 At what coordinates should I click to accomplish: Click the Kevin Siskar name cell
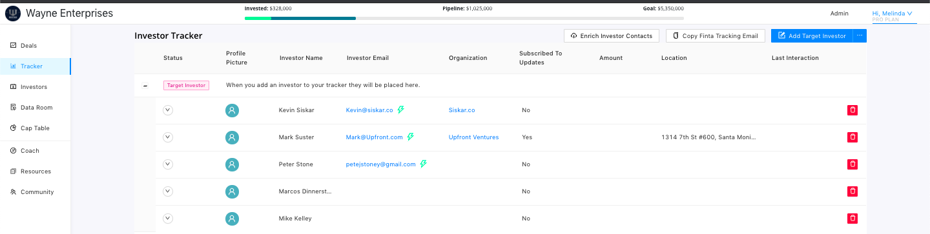point(296,110)
